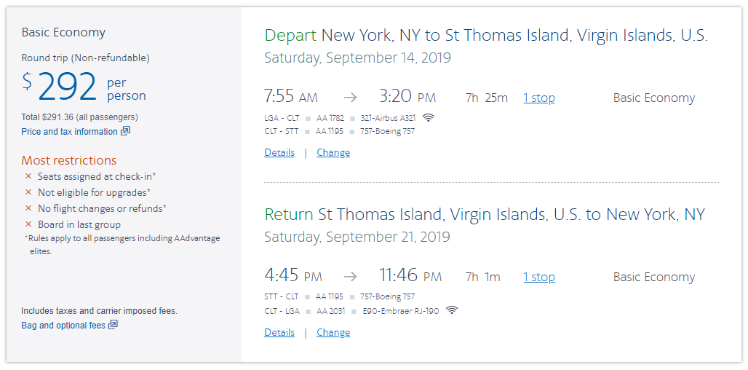The height and width of the screenshot is (370, 748).
Task: Click the $292 per person price
Action: [x=67, y=87]
